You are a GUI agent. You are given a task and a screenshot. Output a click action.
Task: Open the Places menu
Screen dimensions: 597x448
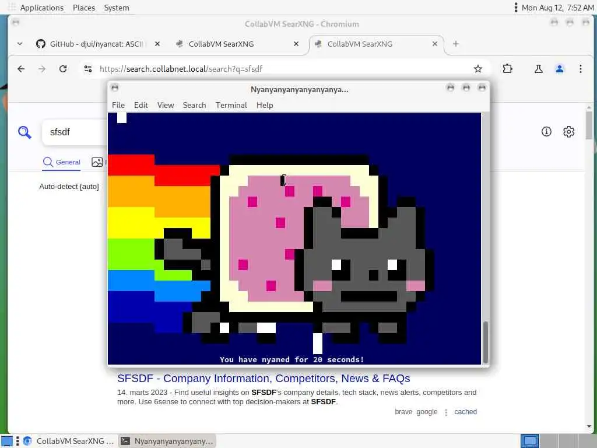tap(84, 8)
